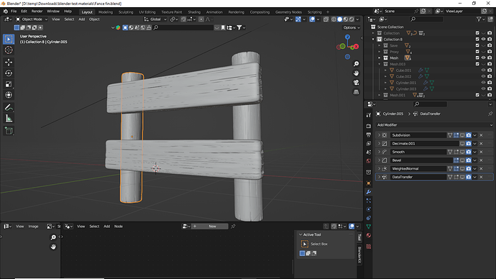496x279 pixels.
Task: Open the Add Modifier dropdown
Action: (x=434, y=125)
